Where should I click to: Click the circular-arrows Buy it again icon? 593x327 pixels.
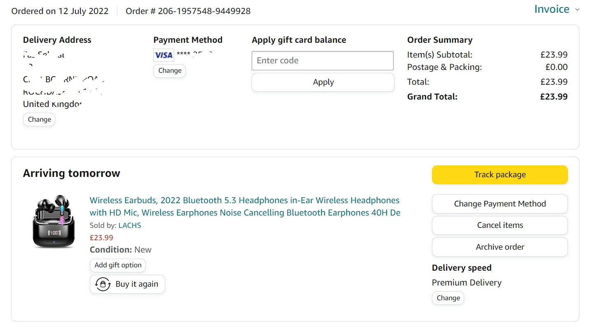(x=103, y=284)
